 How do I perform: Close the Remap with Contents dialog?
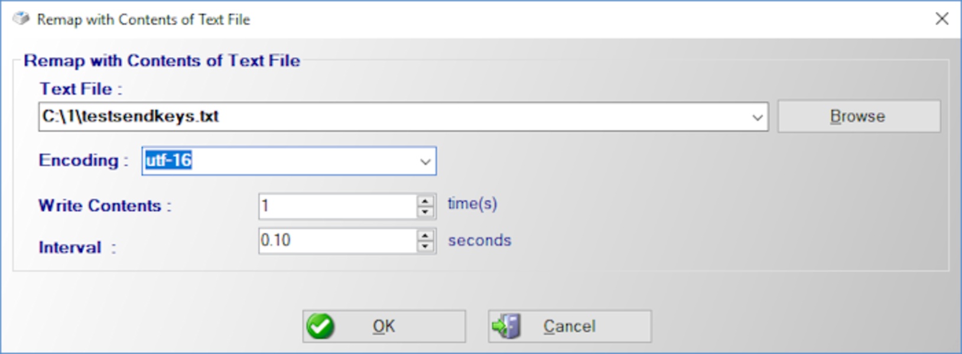click(x=942, y=19)
